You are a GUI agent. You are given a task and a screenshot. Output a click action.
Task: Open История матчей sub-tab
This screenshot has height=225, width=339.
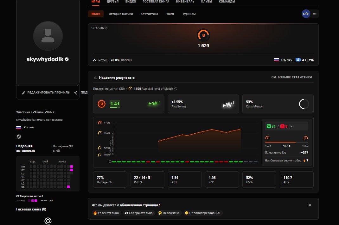coord(121,14)
